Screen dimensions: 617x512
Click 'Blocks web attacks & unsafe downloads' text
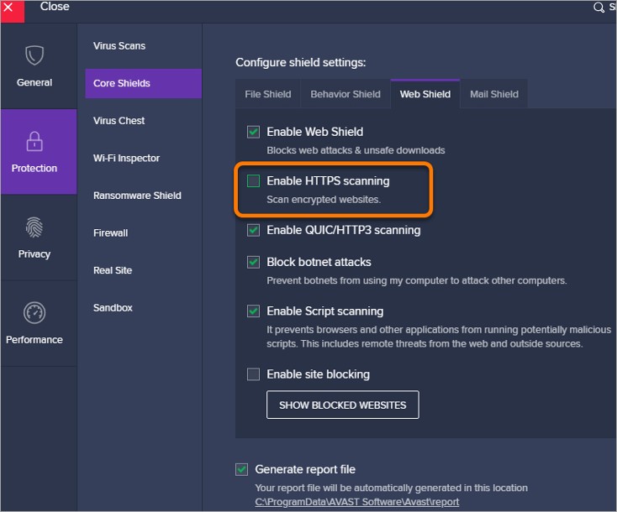[356, 150]
